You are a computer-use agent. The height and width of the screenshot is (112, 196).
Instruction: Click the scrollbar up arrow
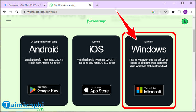(x=194, y=17)
